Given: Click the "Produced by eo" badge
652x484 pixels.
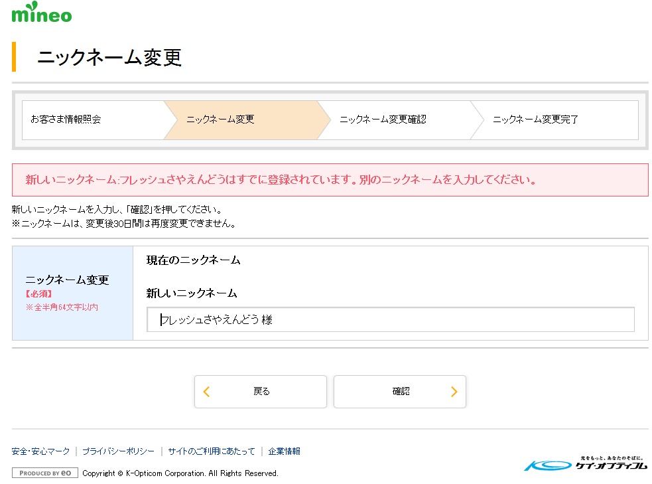Looking at the screenshot, I should 45,473.
